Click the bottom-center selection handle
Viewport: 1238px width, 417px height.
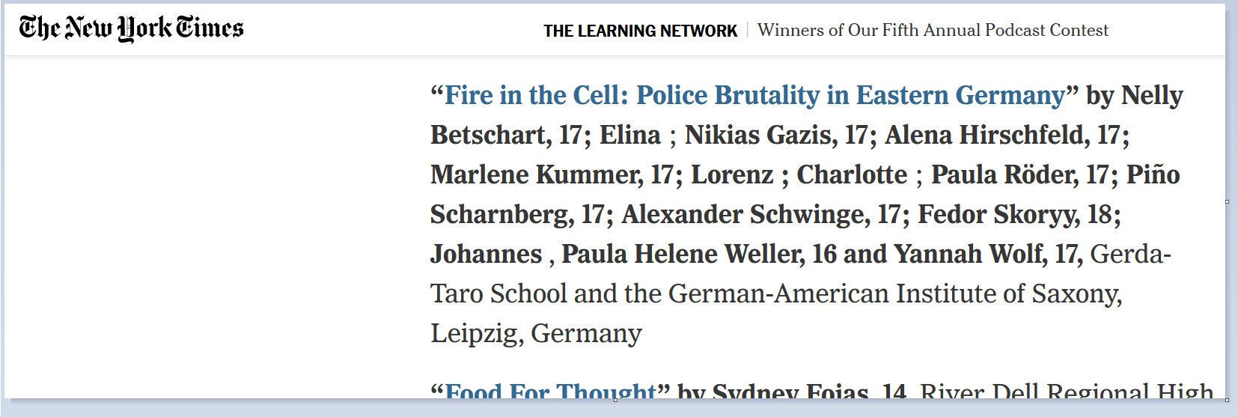pyautogui.click(x=615, y=400)
